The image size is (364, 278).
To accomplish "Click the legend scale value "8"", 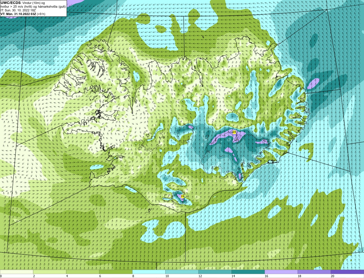I will pyautogui.click(x=133, y=276).
